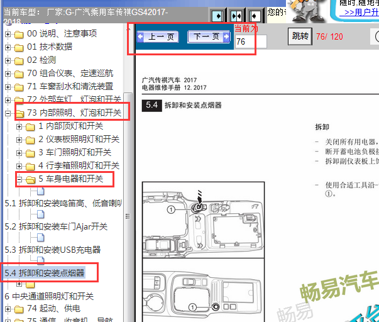Click the 跳转 jump button
Viewport: 379px width, 322px height.
tap(300, 36)
